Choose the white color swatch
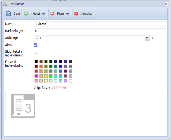 pyautogui.click(x=70, y=81)
